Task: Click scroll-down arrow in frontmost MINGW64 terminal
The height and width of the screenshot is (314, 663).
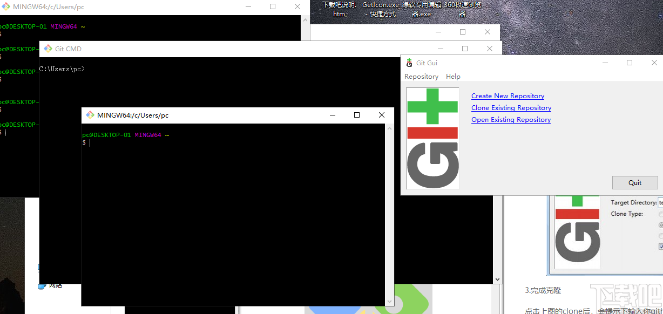Action: (x=389, y=302)
